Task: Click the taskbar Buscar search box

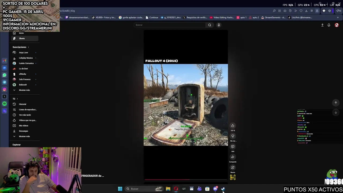Action: click(144, 189)
